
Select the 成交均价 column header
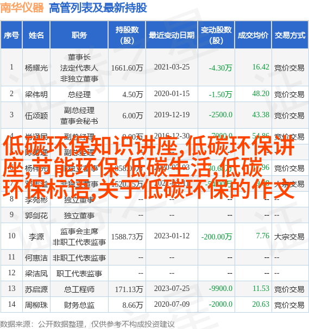tap(253, 35)
